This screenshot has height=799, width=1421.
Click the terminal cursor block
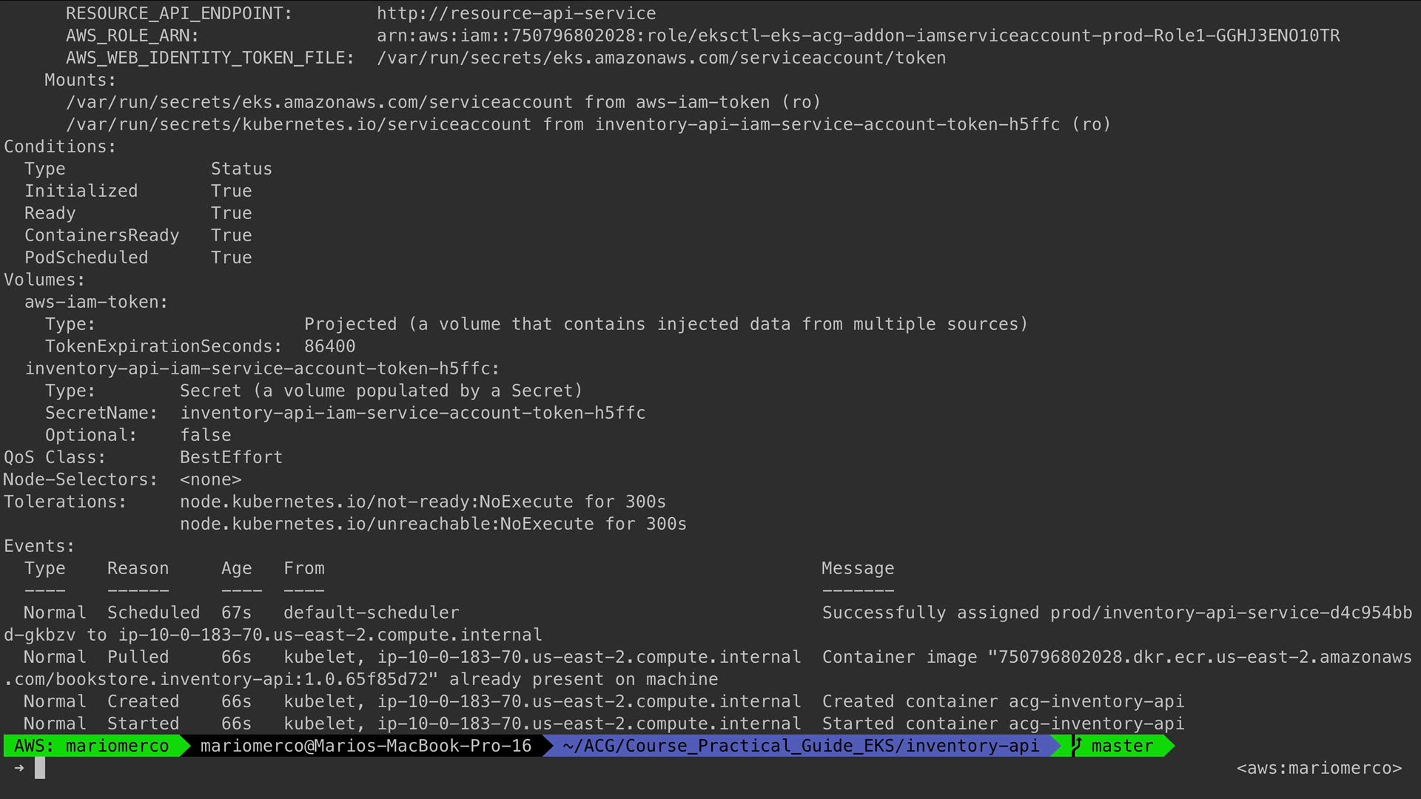tap(40, 768)
